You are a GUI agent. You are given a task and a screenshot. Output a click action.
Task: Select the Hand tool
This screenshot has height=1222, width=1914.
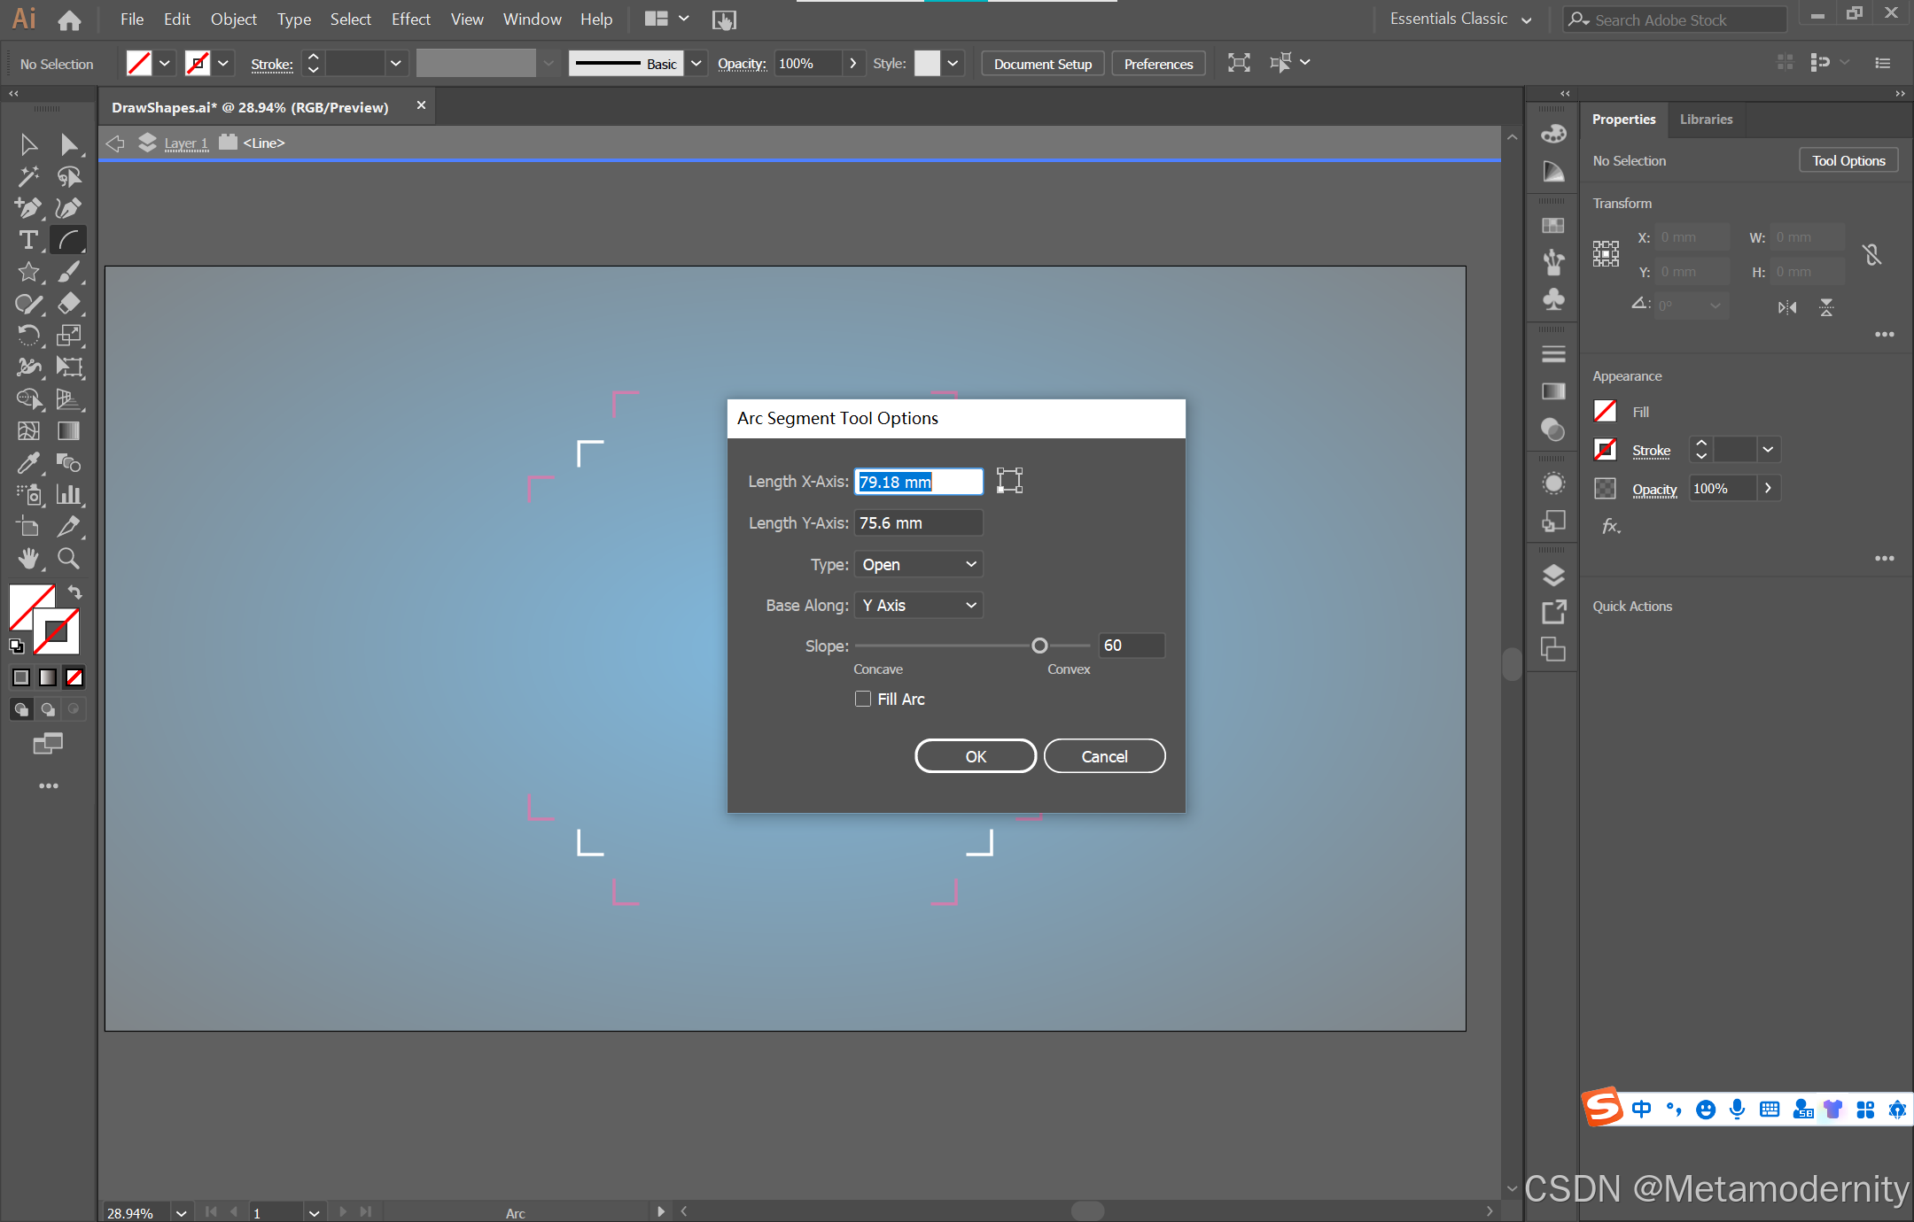point(28,559)
